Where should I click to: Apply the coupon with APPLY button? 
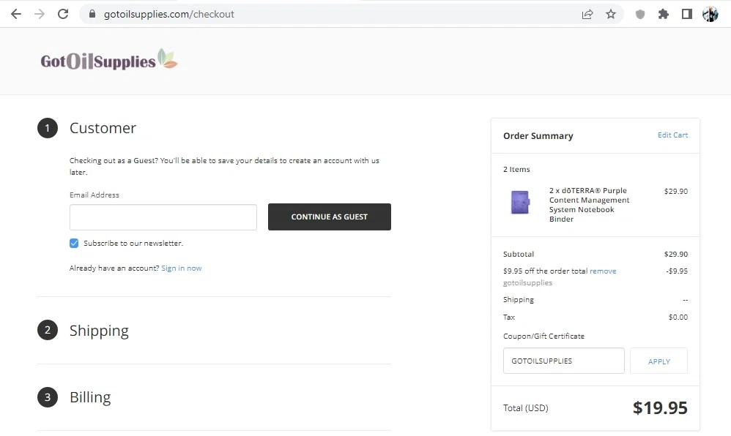pos(658,361)
